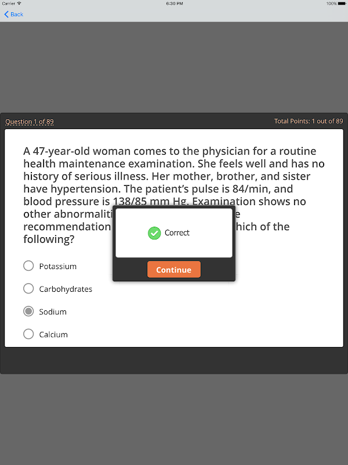
Task: Click the Sodium answer label
Action: [x=53, y=312]
